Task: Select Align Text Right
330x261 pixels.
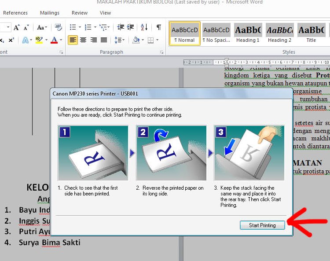Action: pos(93,40)
